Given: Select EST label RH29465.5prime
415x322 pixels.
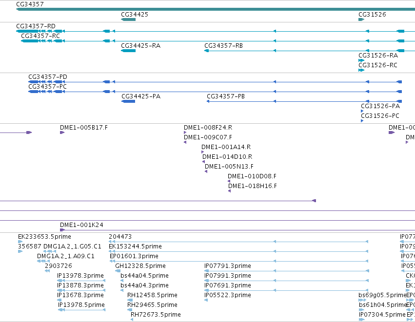Looking at the screenshot, I should (152, 305).
